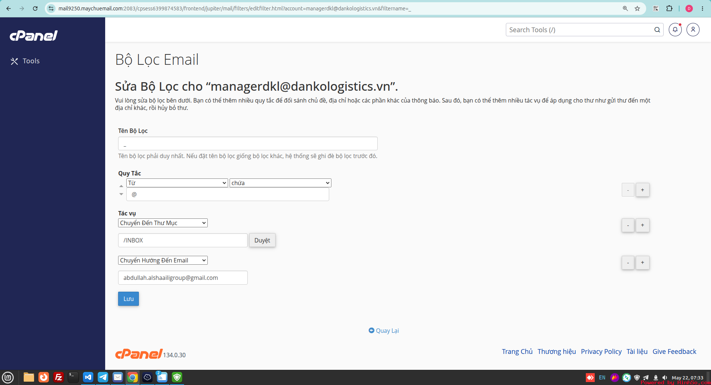711x385 pixels.
Task: Reload the current page
Action: [x=35, y=8]
